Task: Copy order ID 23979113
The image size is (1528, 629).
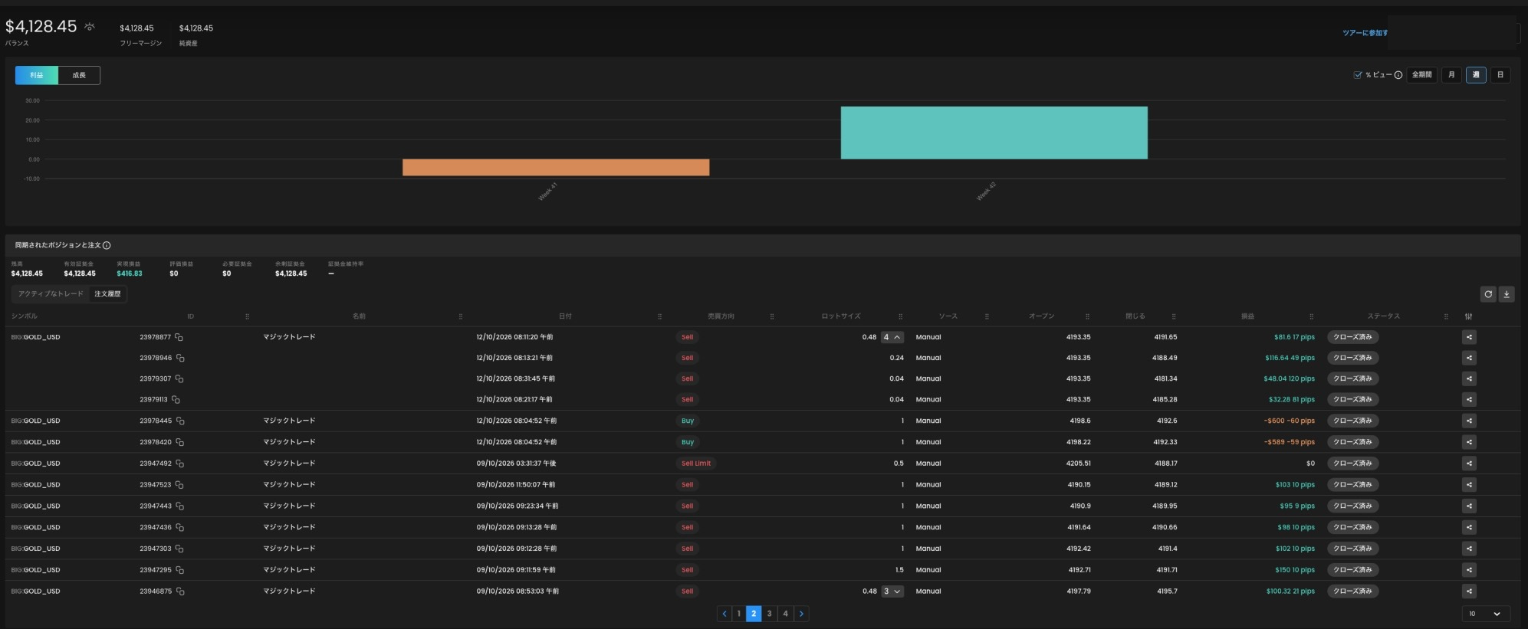Action: (x=176, y=400)
